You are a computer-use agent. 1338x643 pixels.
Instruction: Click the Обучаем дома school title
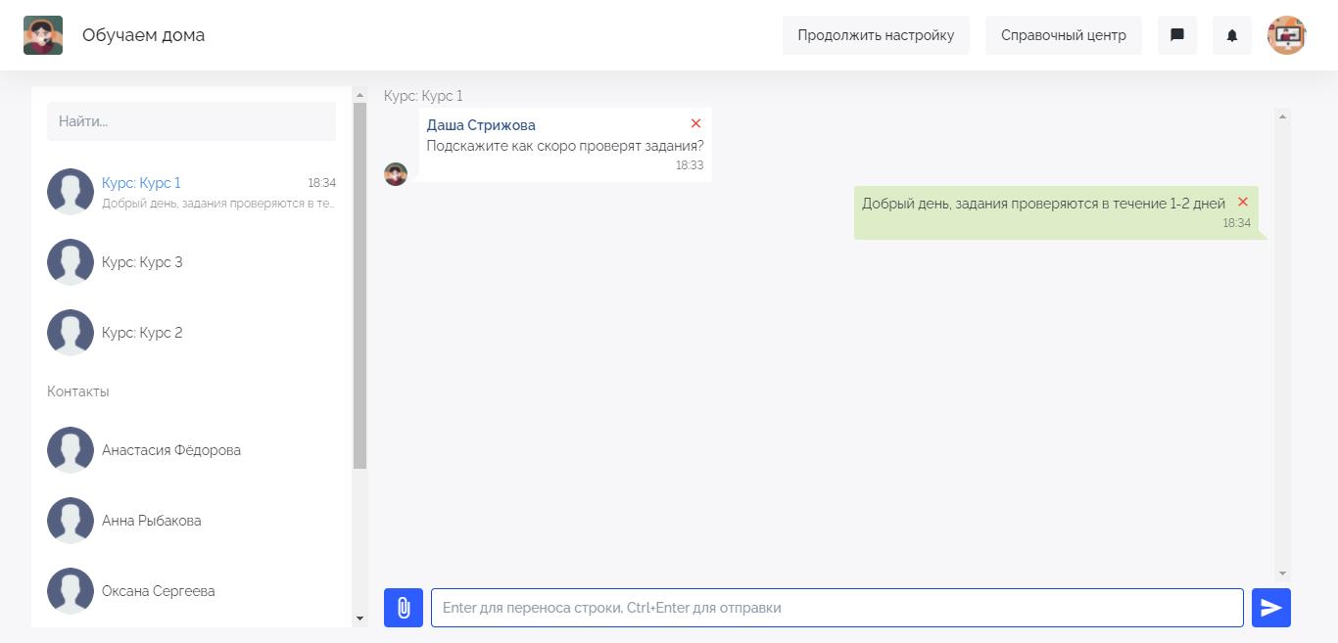[144, 35]
